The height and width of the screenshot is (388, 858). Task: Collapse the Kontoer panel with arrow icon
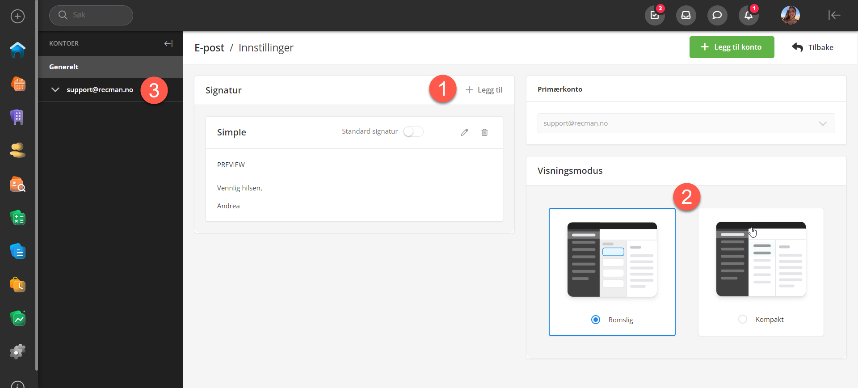[x=168, y=43]
